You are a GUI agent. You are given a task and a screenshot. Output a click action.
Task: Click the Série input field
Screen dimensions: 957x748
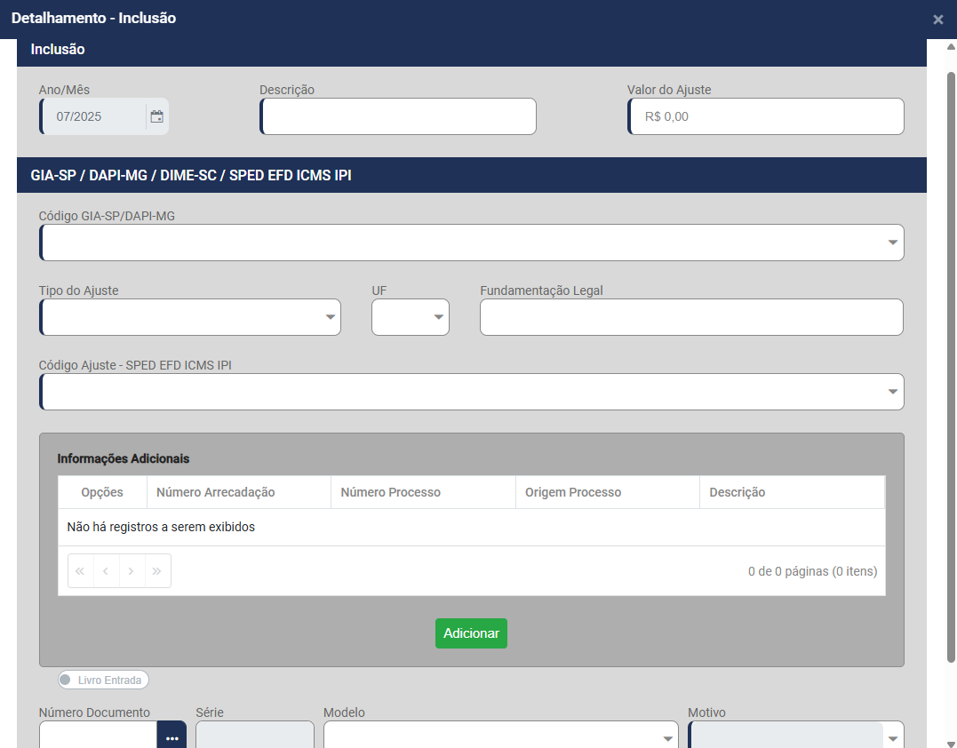[x=255, y=736]
